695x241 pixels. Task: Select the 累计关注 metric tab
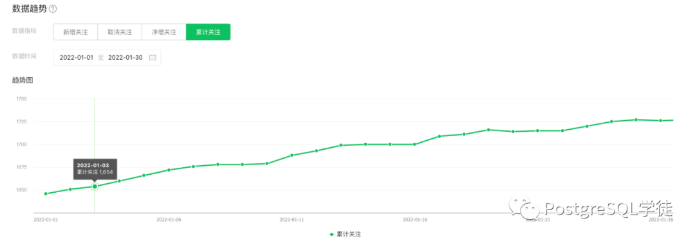tap(208, 32)
